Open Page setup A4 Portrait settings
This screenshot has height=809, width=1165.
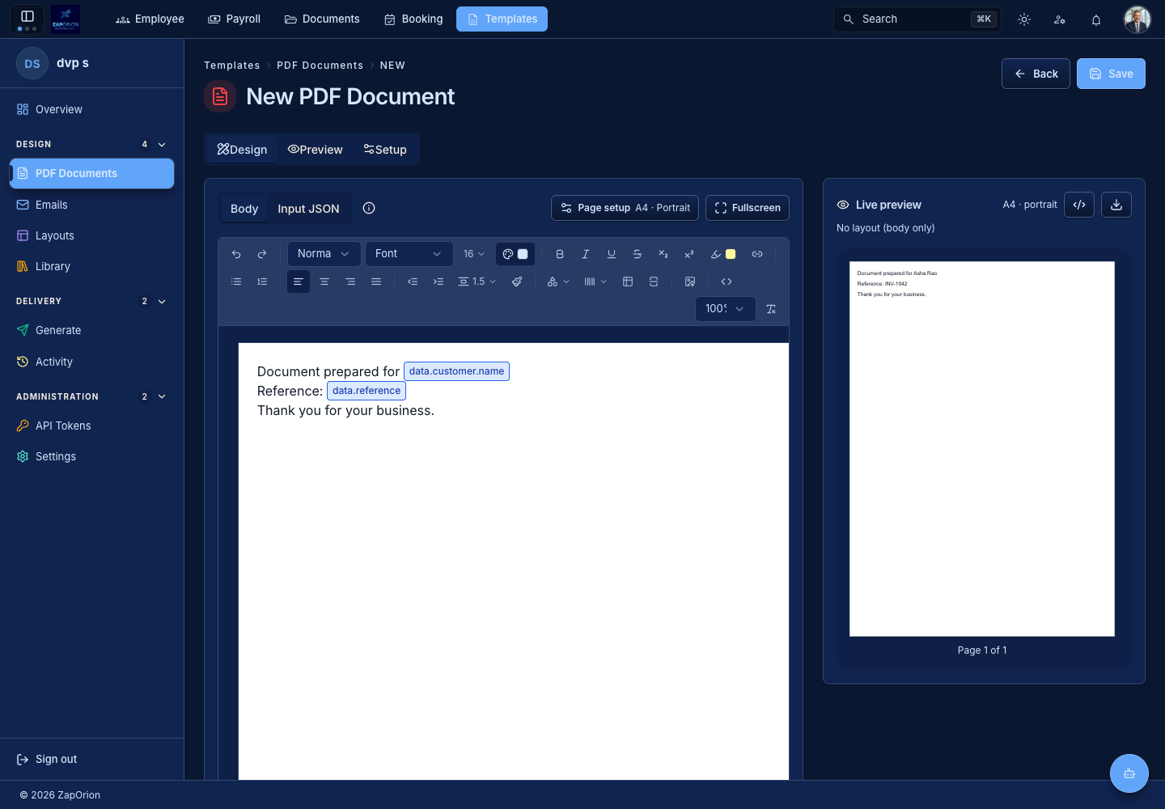click(625, 208)
